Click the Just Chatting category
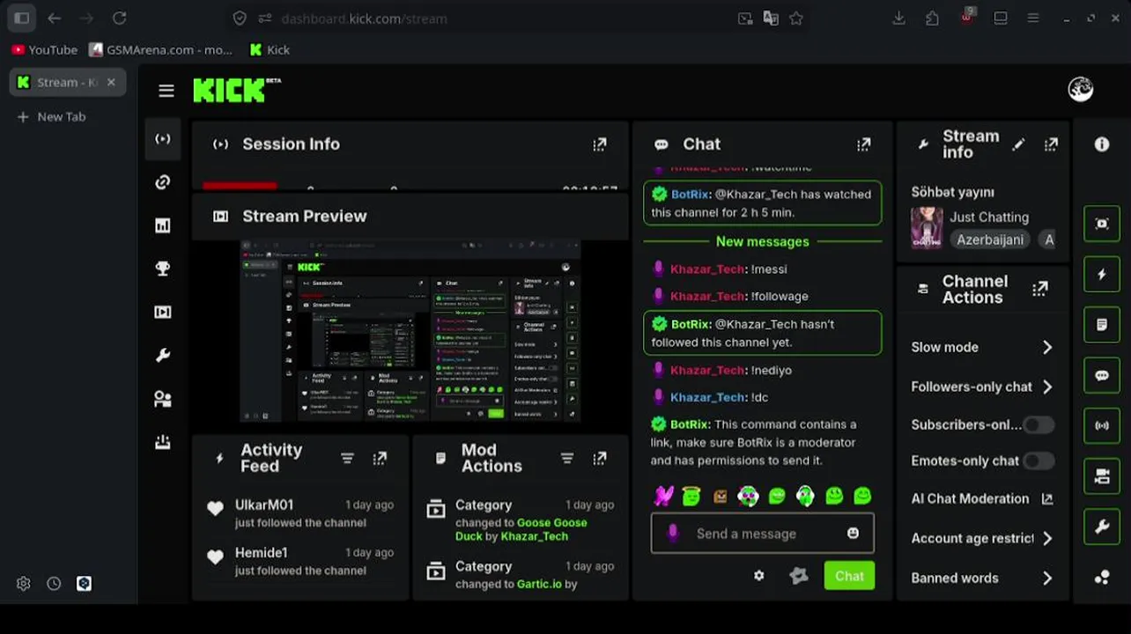This screenshot has height=634, width=1131. pyautogui.click(x=989, y=217)
